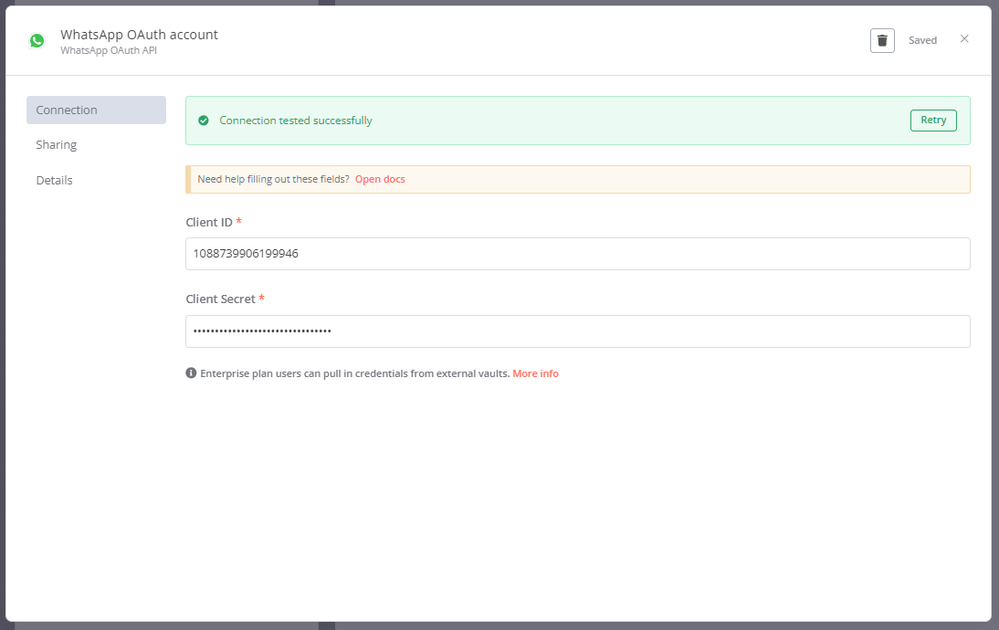
Task: Click the WhatsApp logo icon
Action: [37, 40]
